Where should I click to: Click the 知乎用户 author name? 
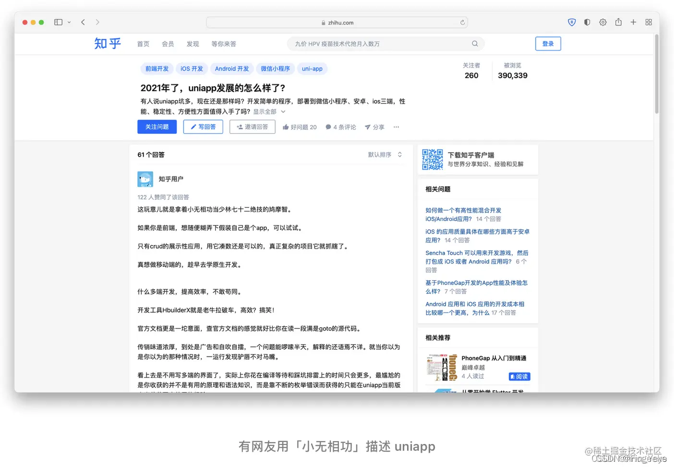171,179
